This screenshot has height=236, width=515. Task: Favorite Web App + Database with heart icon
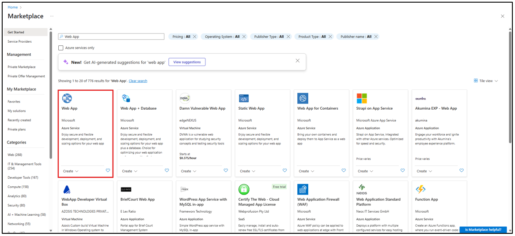tap(167, 170)
